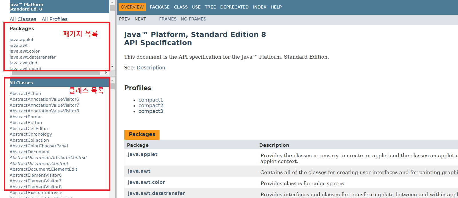
Task: Open the HELP page
Action: (x=276, y=7)
